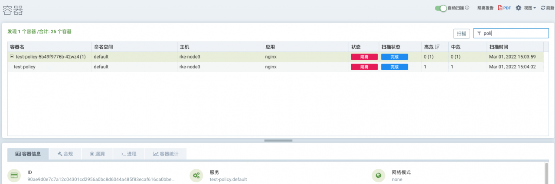Image resolution: width=555 pixels, height=184 pixels.
Task: Open the 漏洞 tab
Action: click(97, 154)
